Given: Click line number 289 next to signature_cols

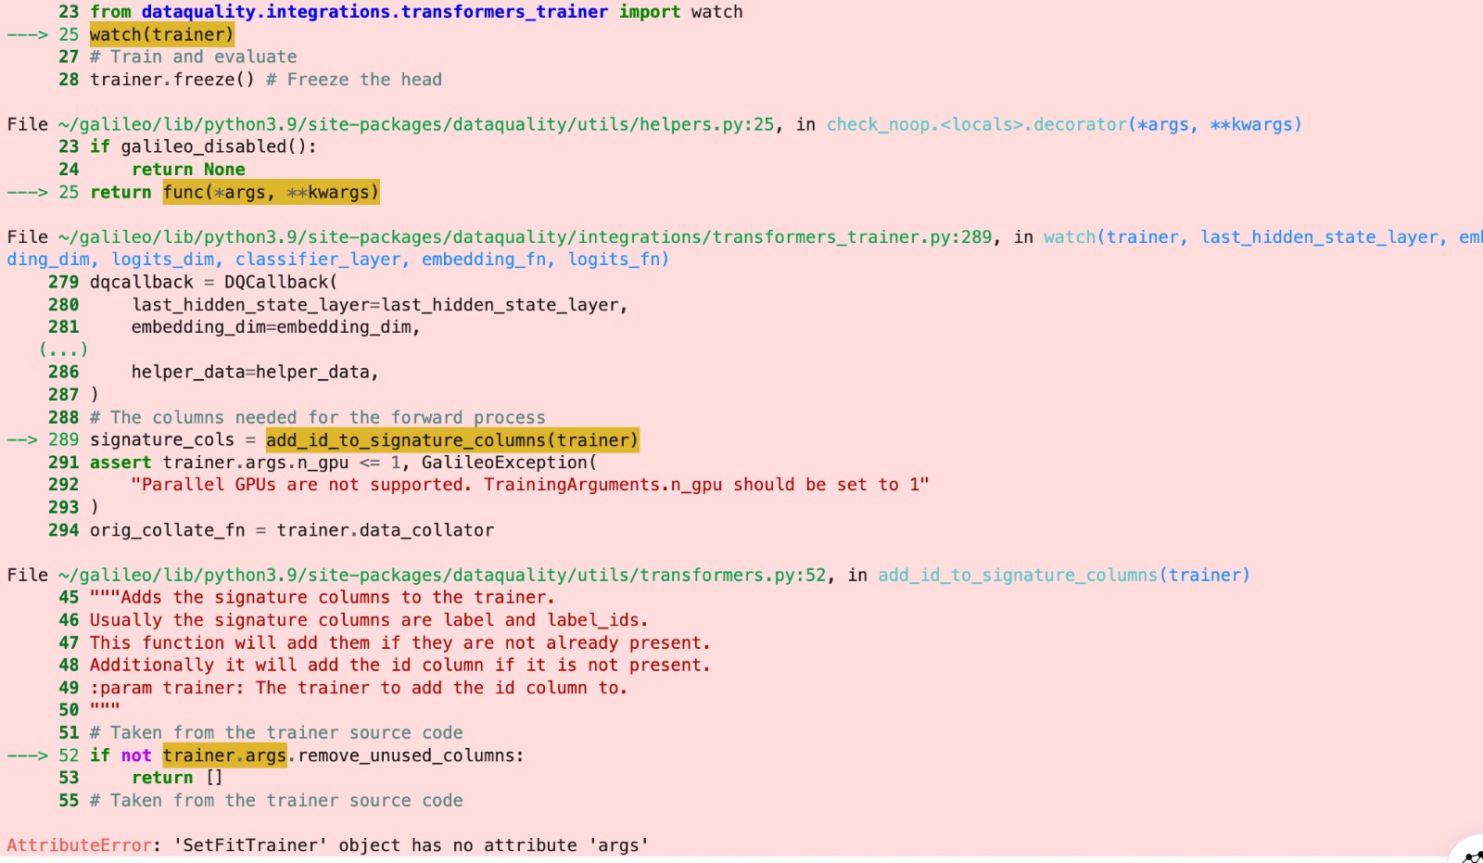Looking at the screenshot, I should [65, 439].
